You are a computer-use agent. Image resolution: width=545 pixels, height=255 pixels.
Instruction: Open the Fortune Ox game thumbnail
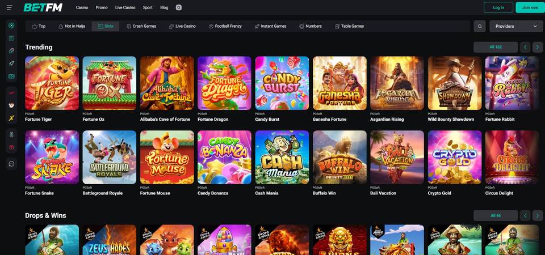click(110, 83)
